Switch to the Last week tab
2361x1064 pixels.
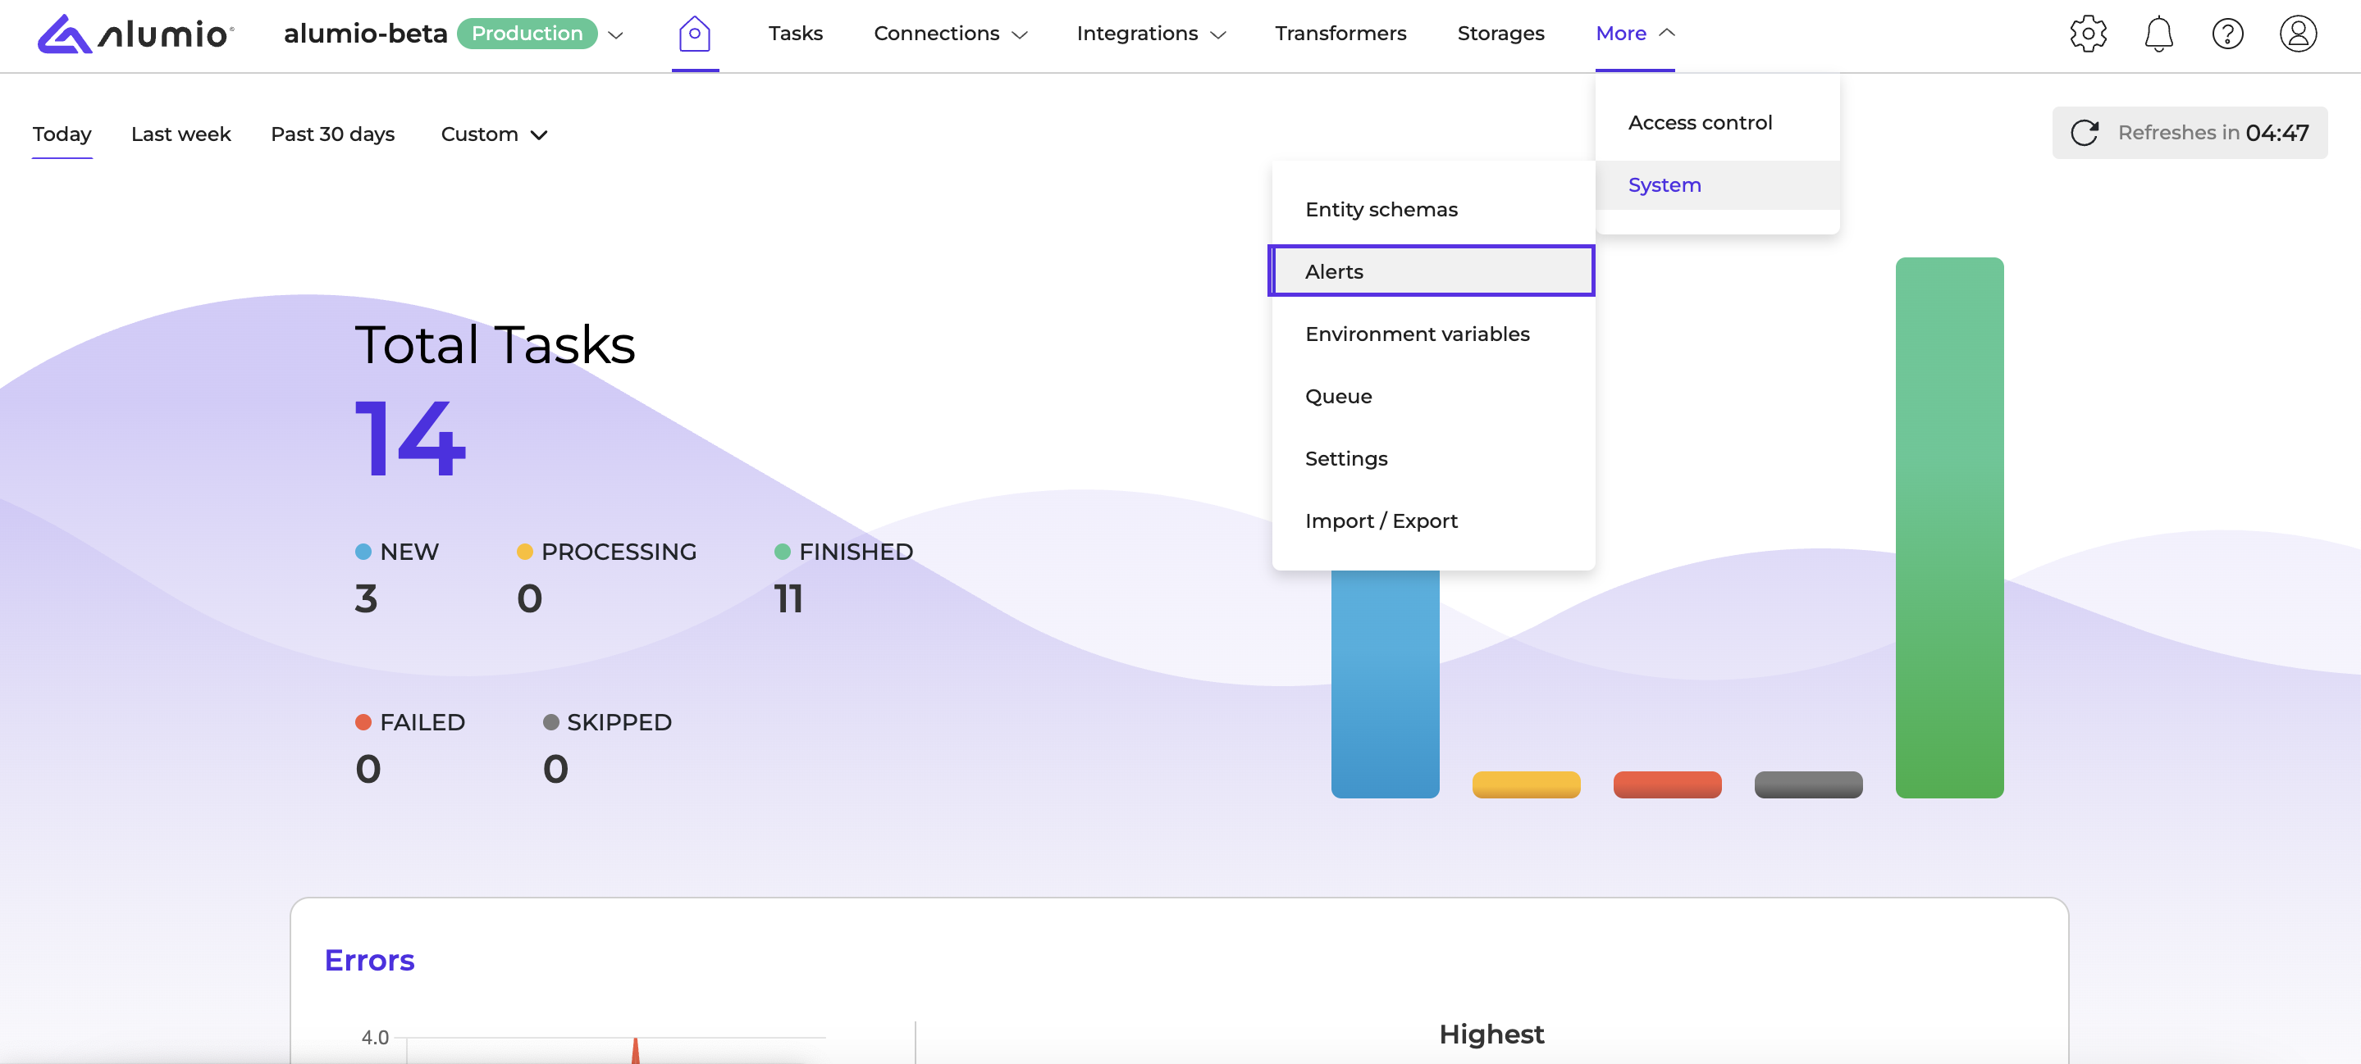click(x=180, y=134)
